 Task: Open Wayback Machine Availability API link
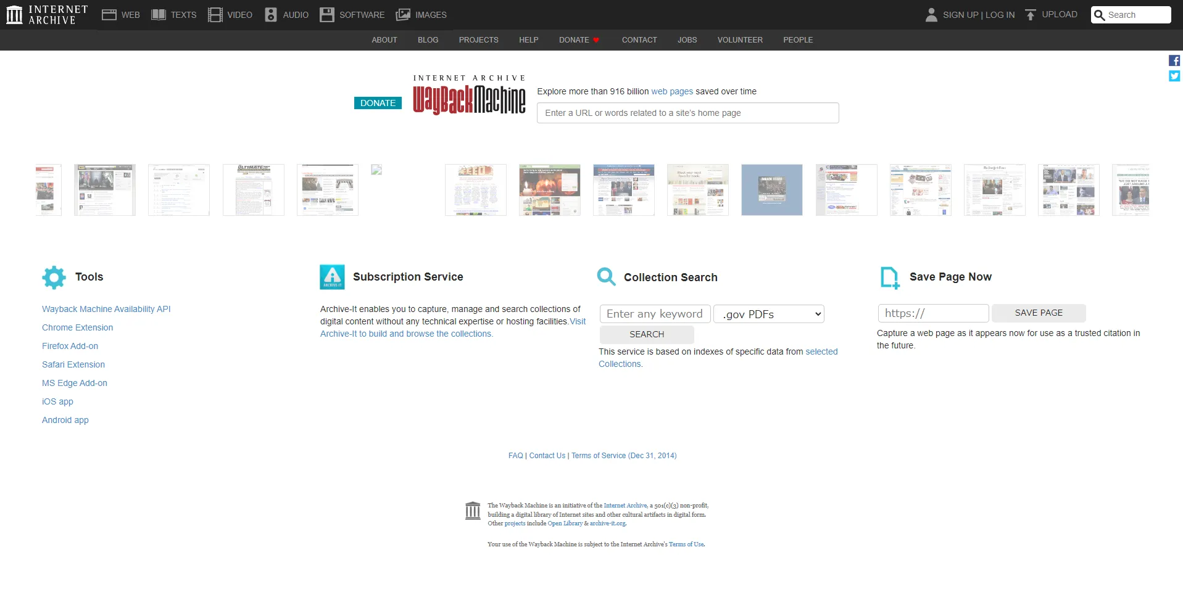coord(106,309)
